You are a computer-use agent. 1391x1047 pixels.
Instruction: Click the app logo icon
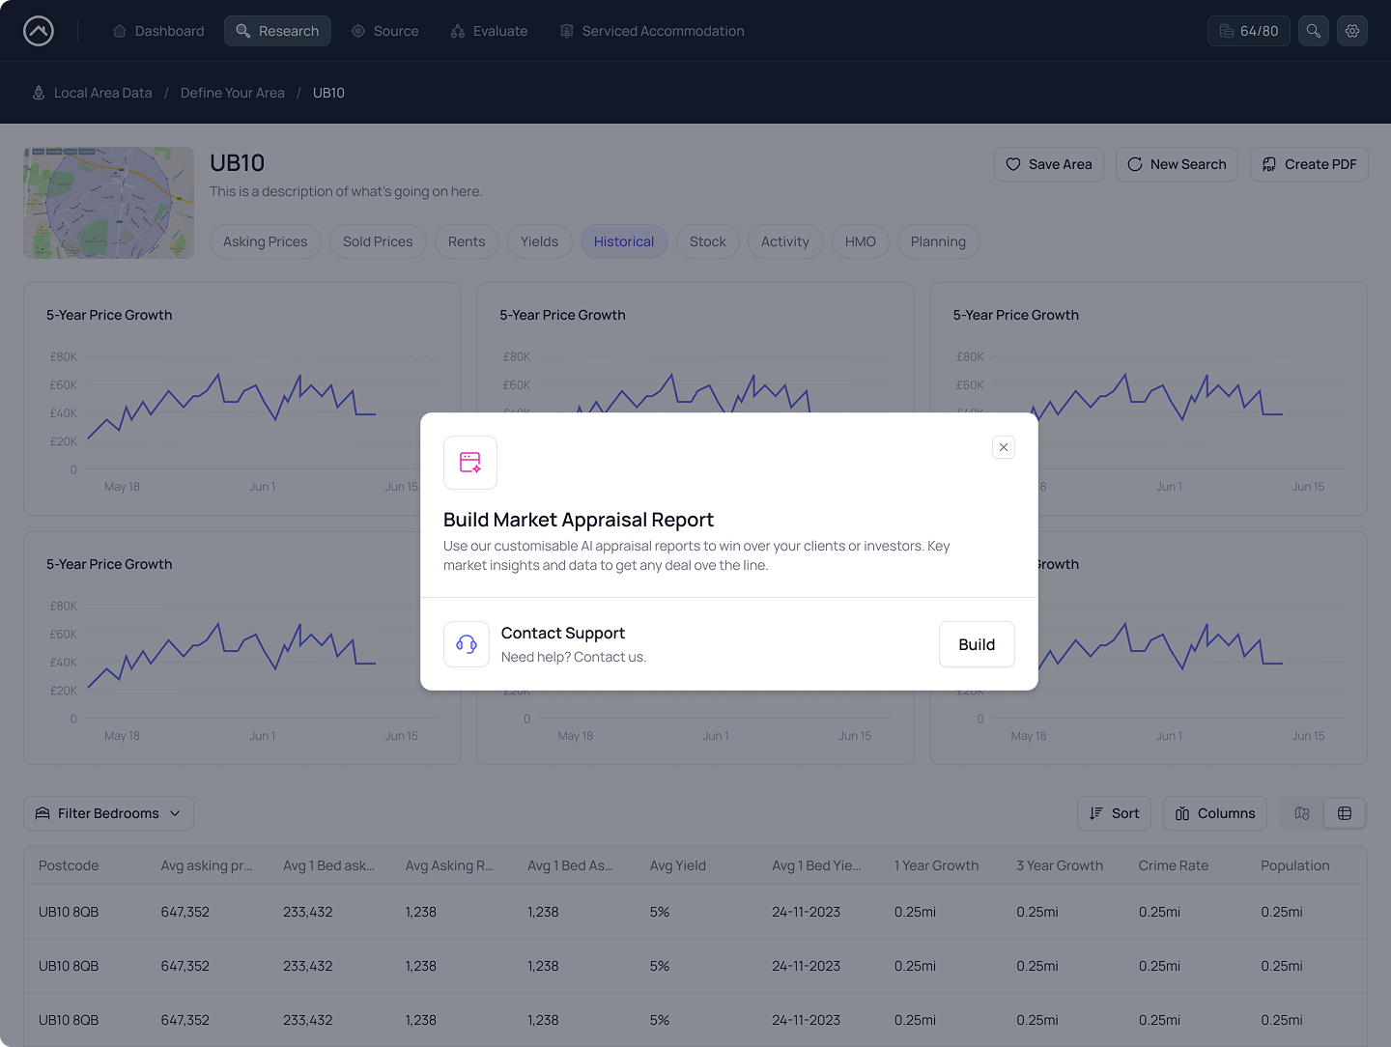coord(39,31)
